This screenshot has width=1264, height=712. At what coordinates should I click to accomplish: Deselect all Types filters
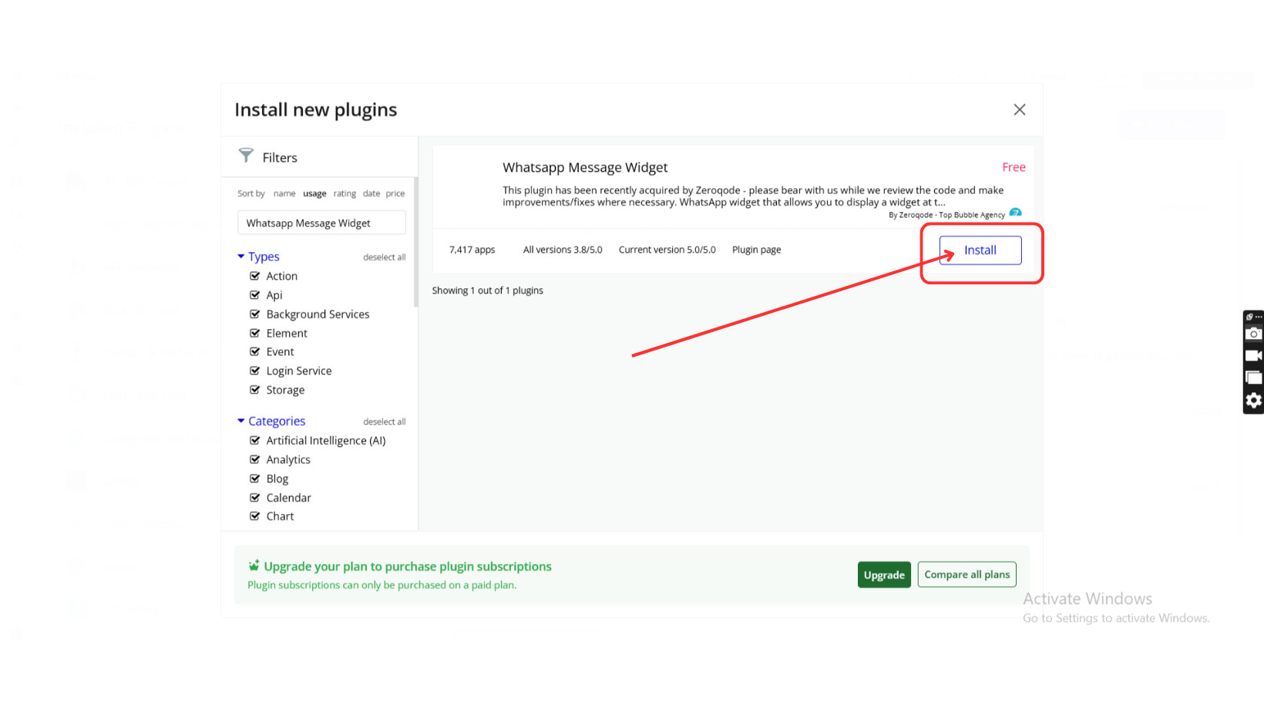point(385,257)
